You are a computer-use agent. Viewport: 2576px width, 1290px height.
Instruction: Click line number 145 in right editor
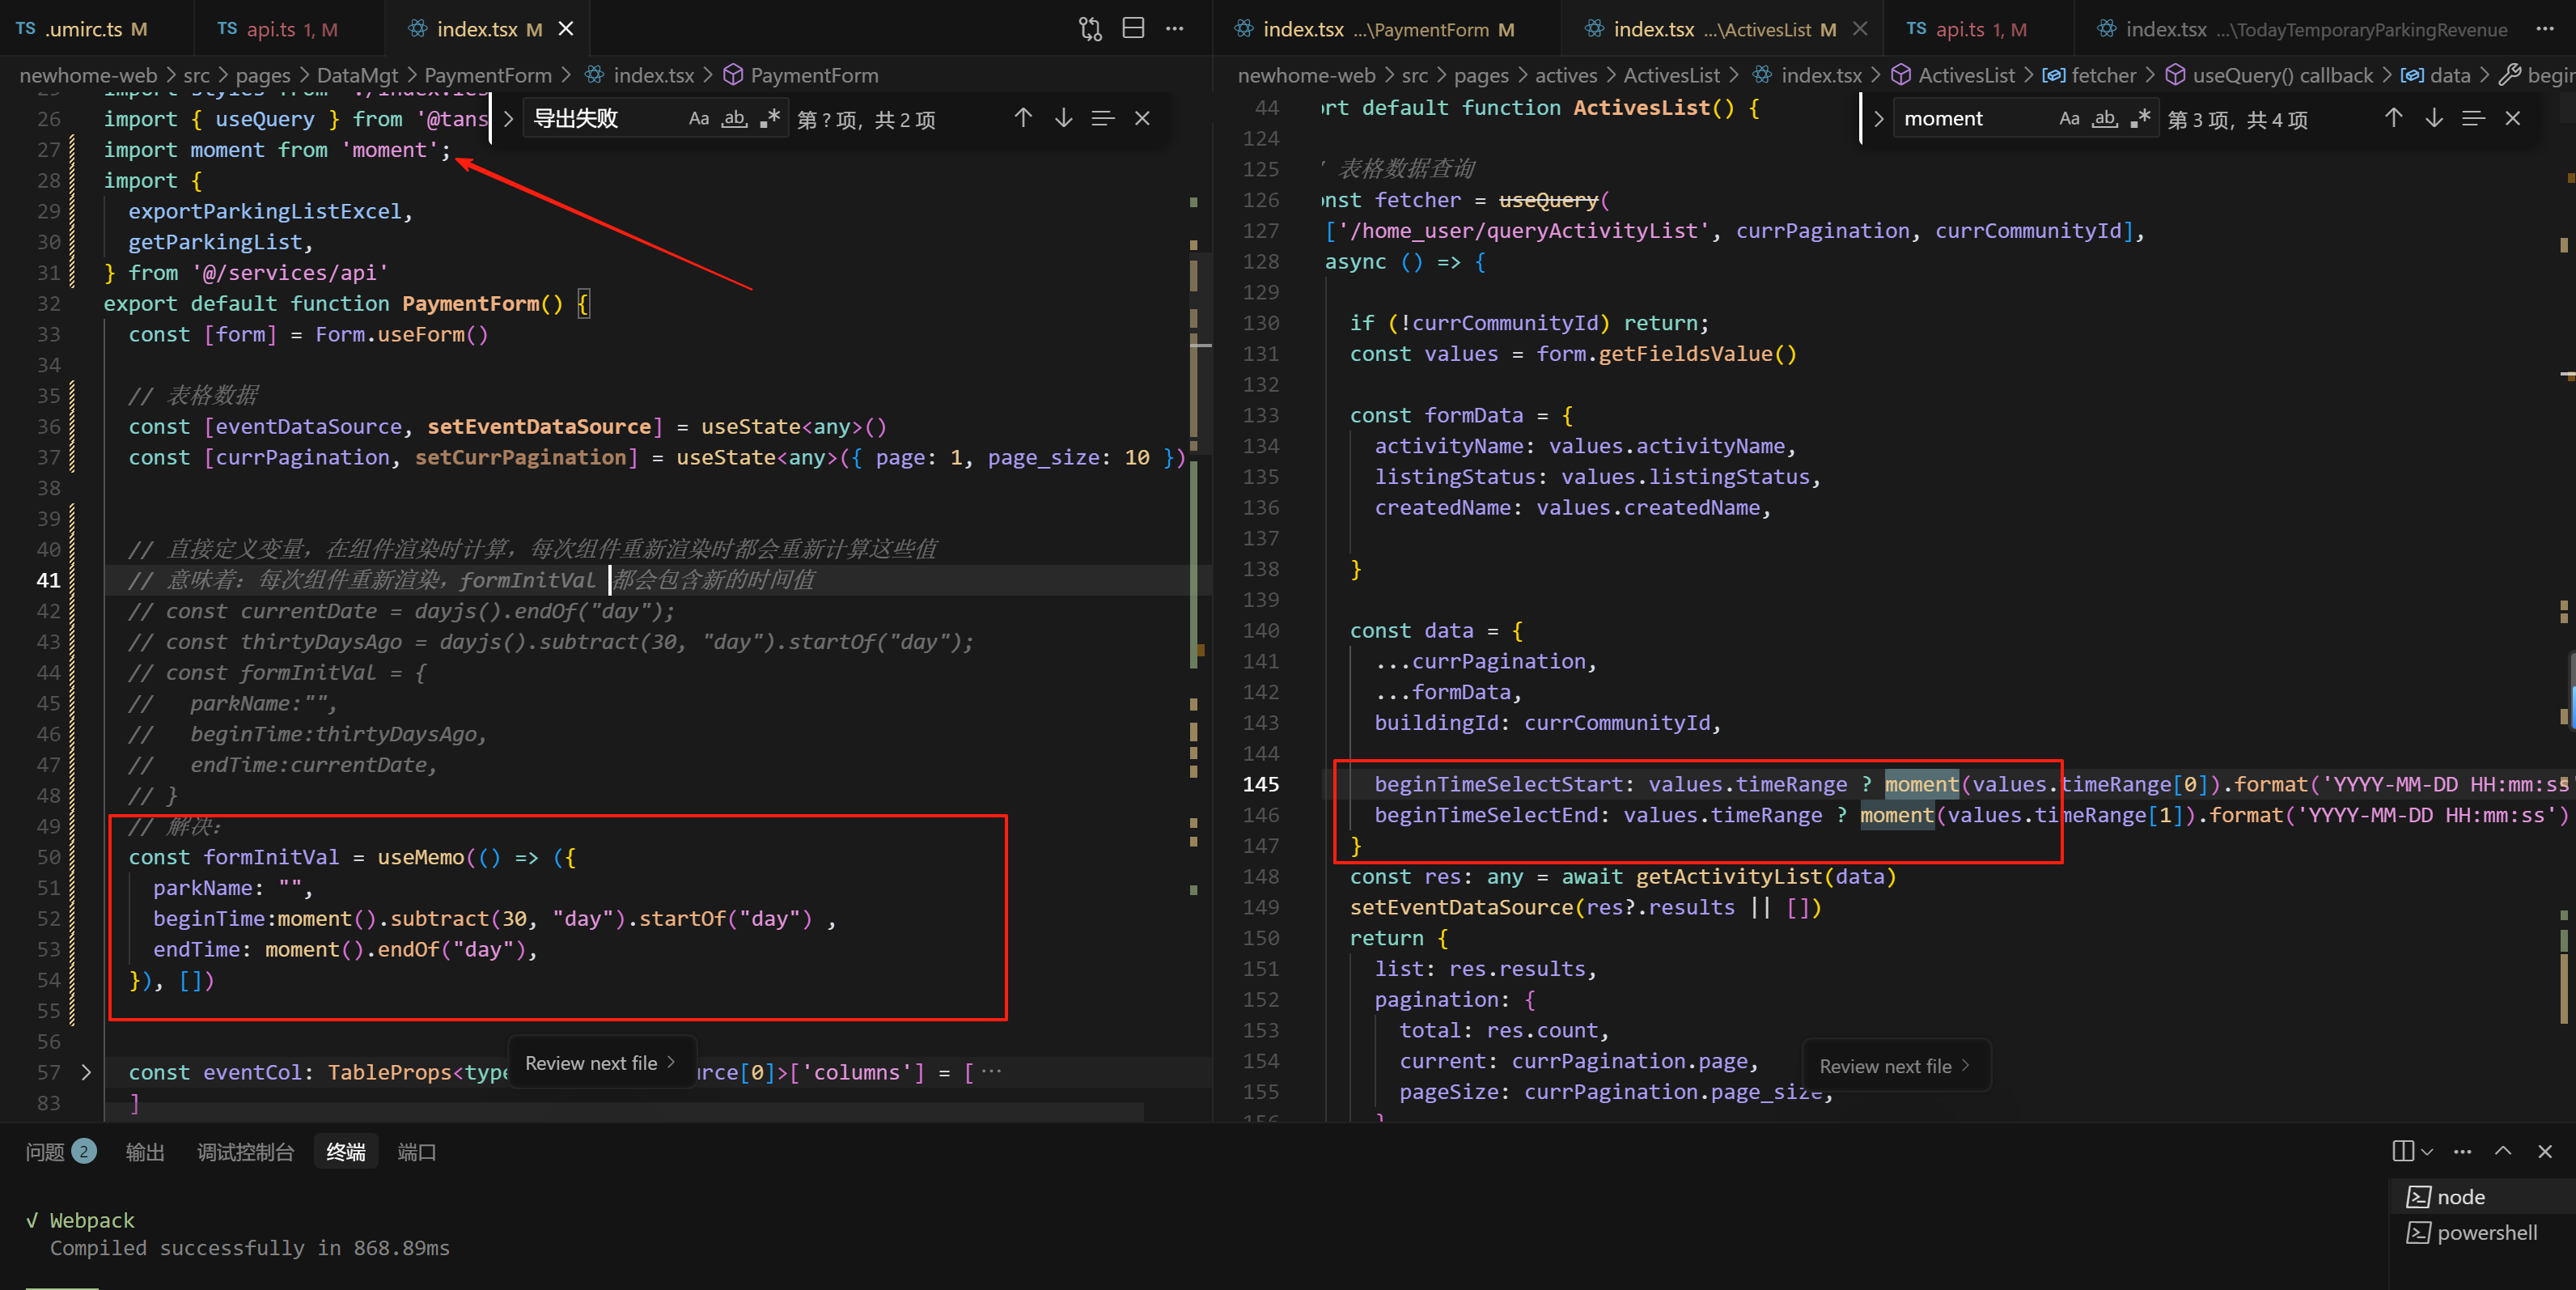point(1260,784)
